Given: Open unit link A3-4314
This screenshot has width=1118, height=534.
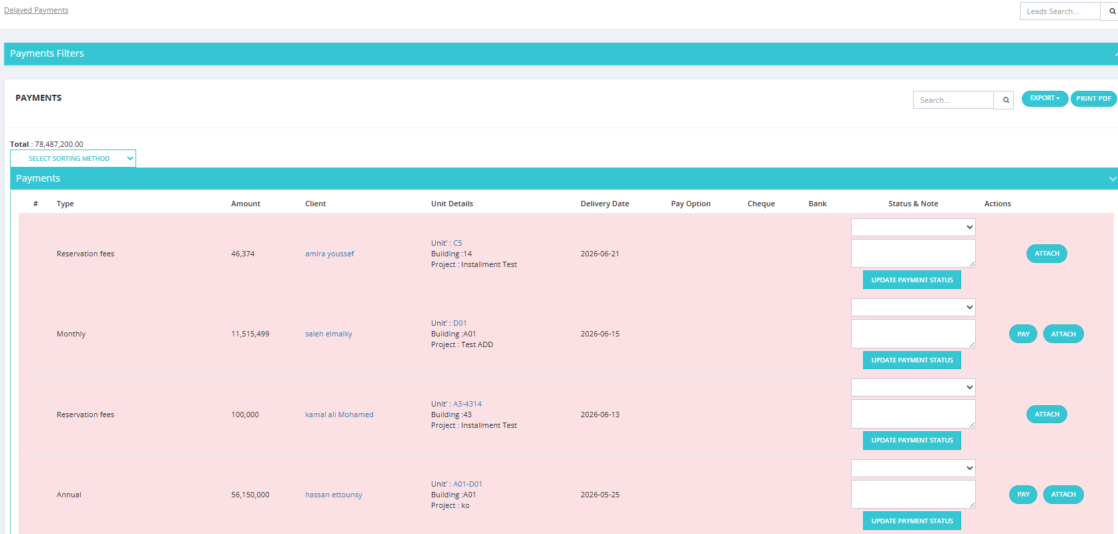Looking at the screenshot, I should coord(467,404).
